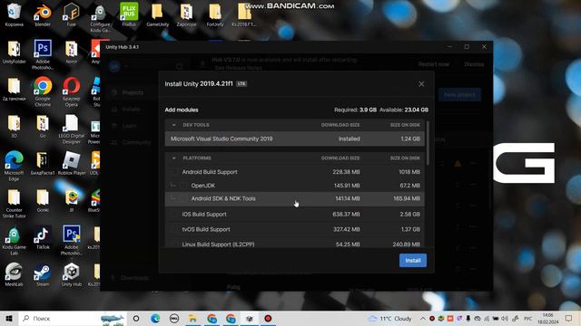Open the Zaporojie folder on desktop

[186, 14]
